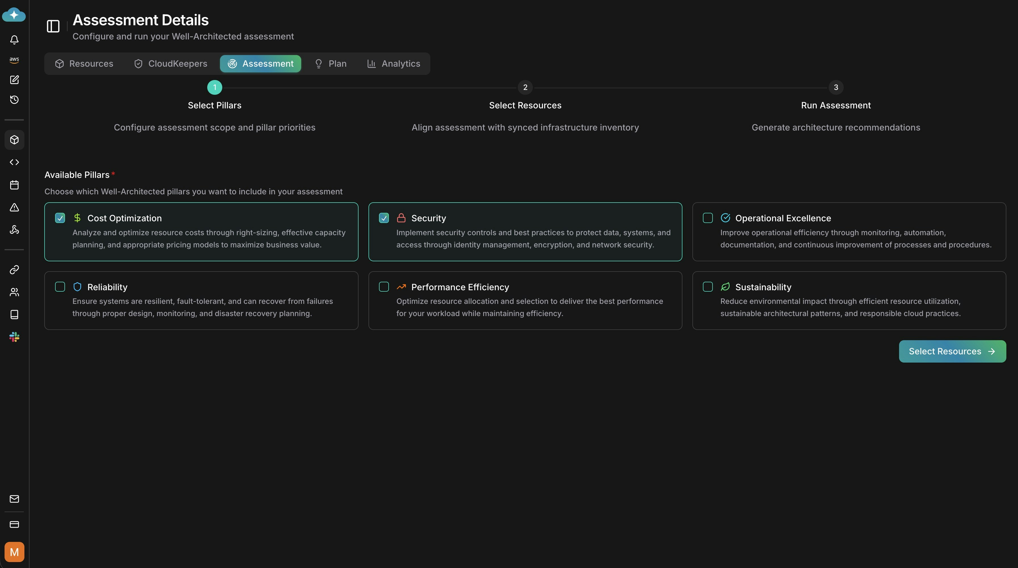Click the AWS sidebar icon

click(14, 60)
